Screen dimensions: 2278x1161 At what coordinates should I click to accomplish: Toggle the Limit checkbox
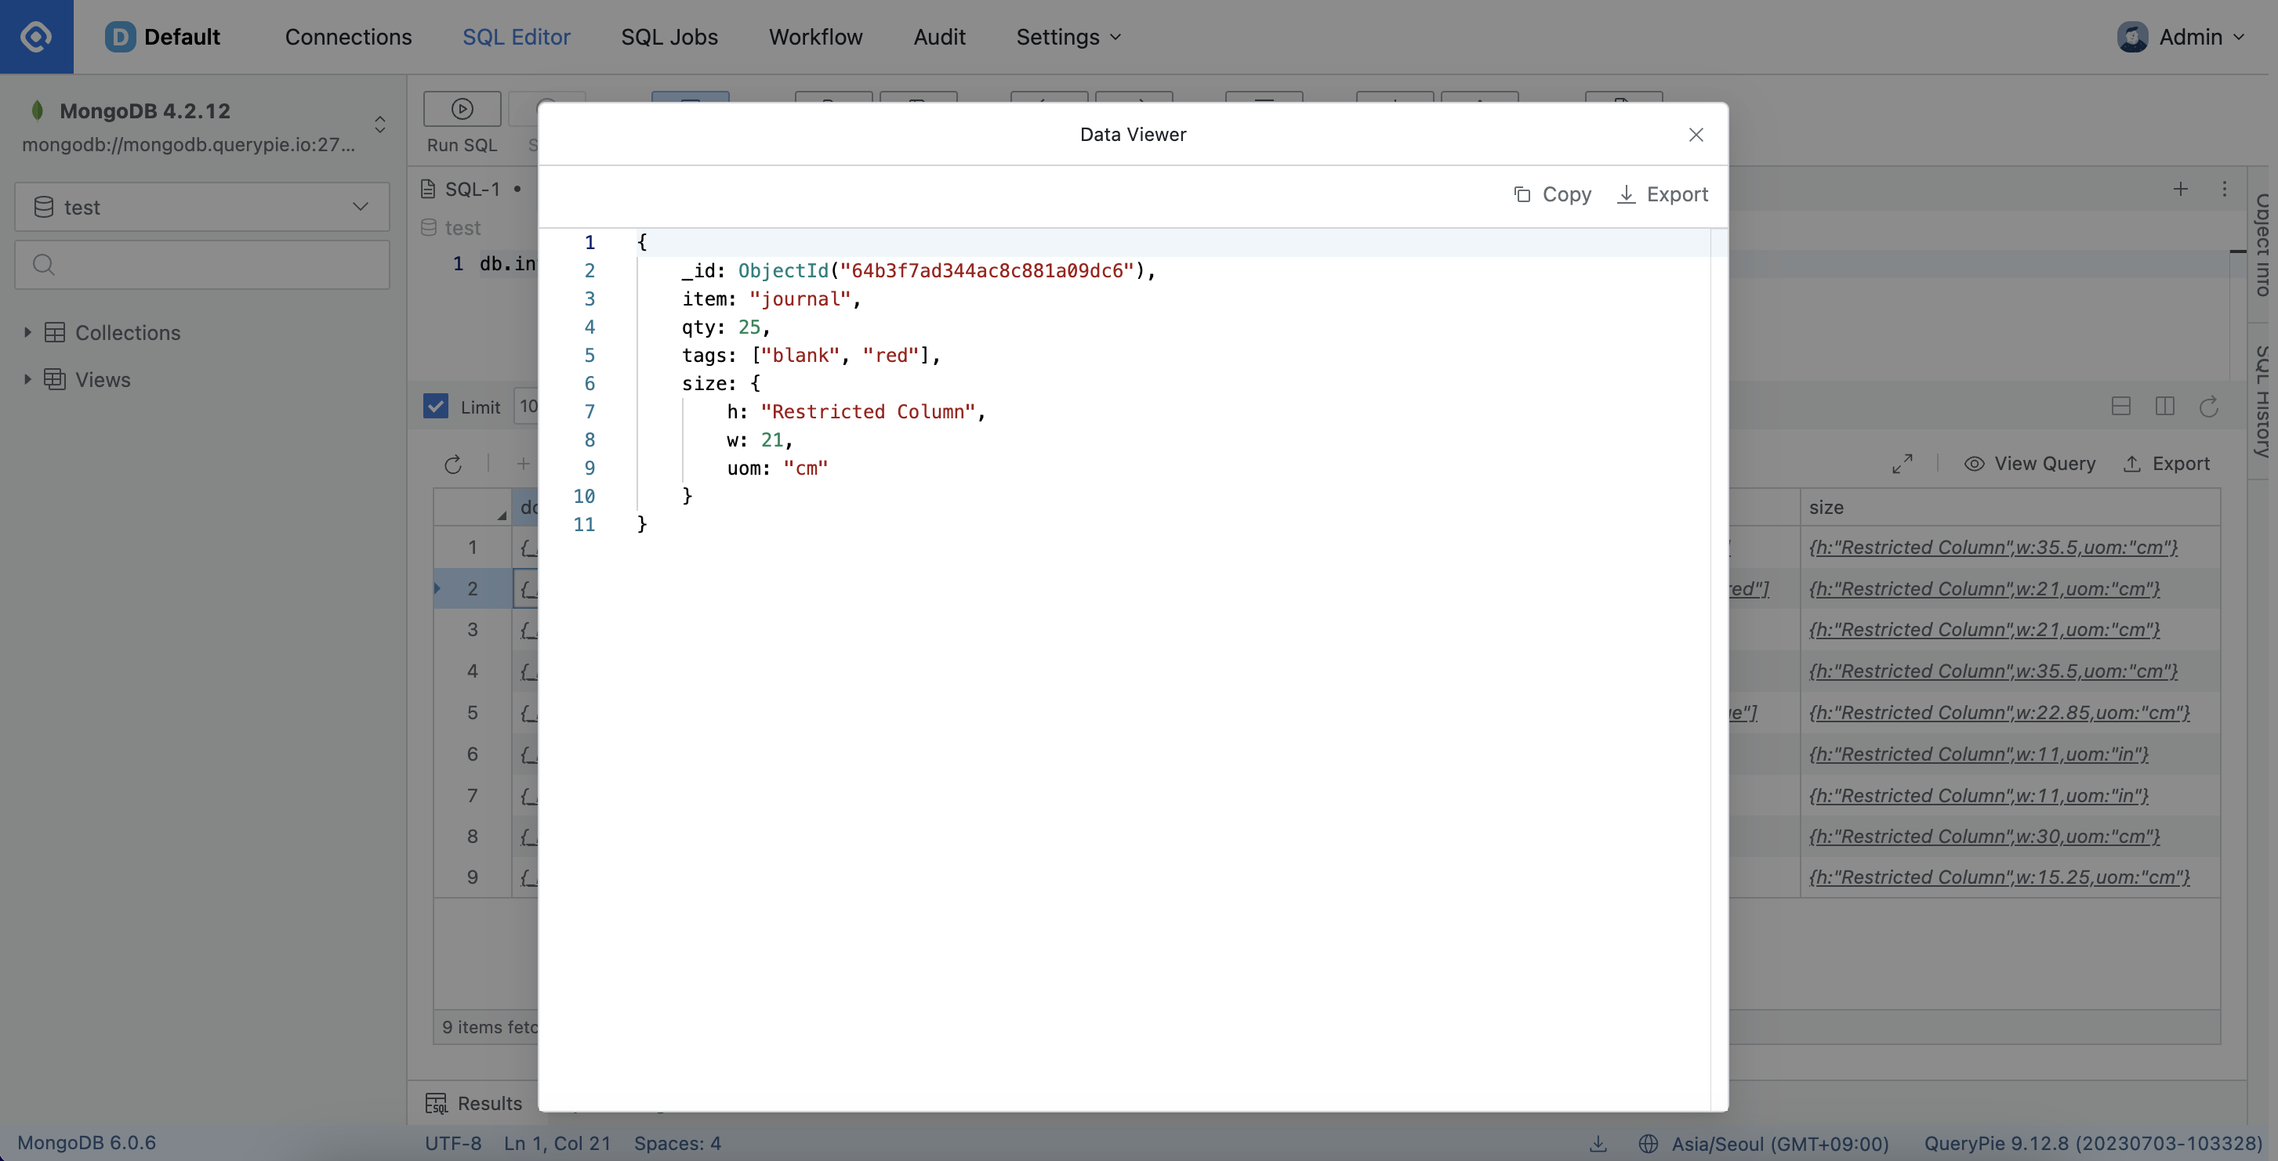click(x=435, y=406)
